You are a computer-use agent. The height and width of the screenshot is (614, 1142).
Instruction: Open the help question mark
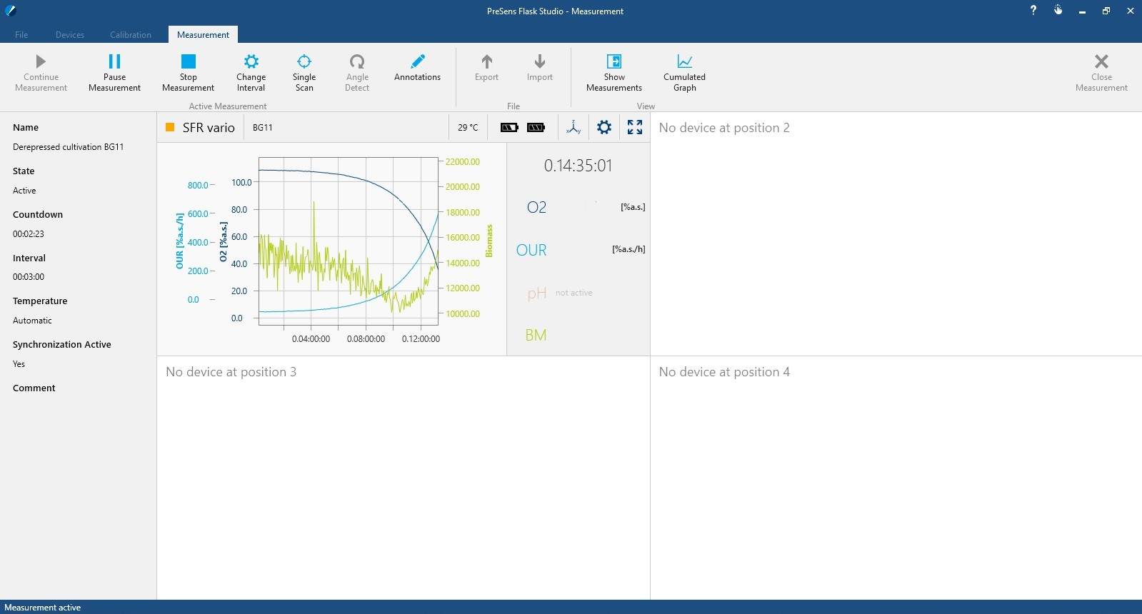click(1033, 11)
